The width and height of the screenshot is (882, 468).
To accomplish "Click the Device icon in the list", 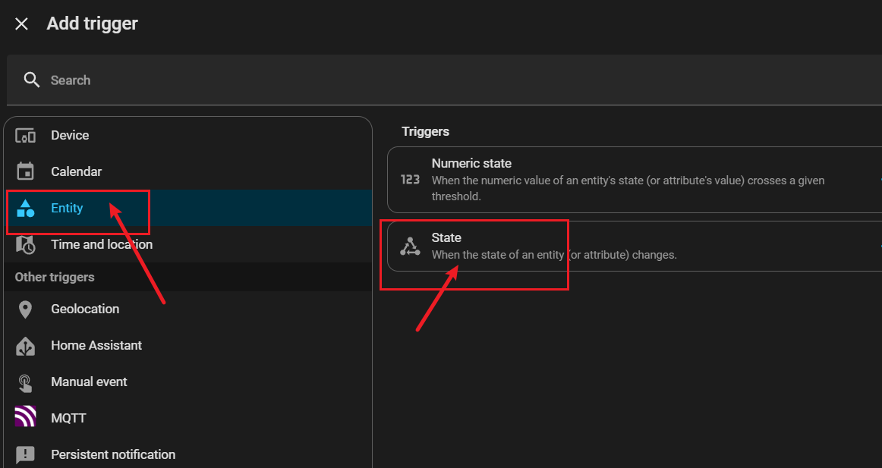I will coord(26,136).
